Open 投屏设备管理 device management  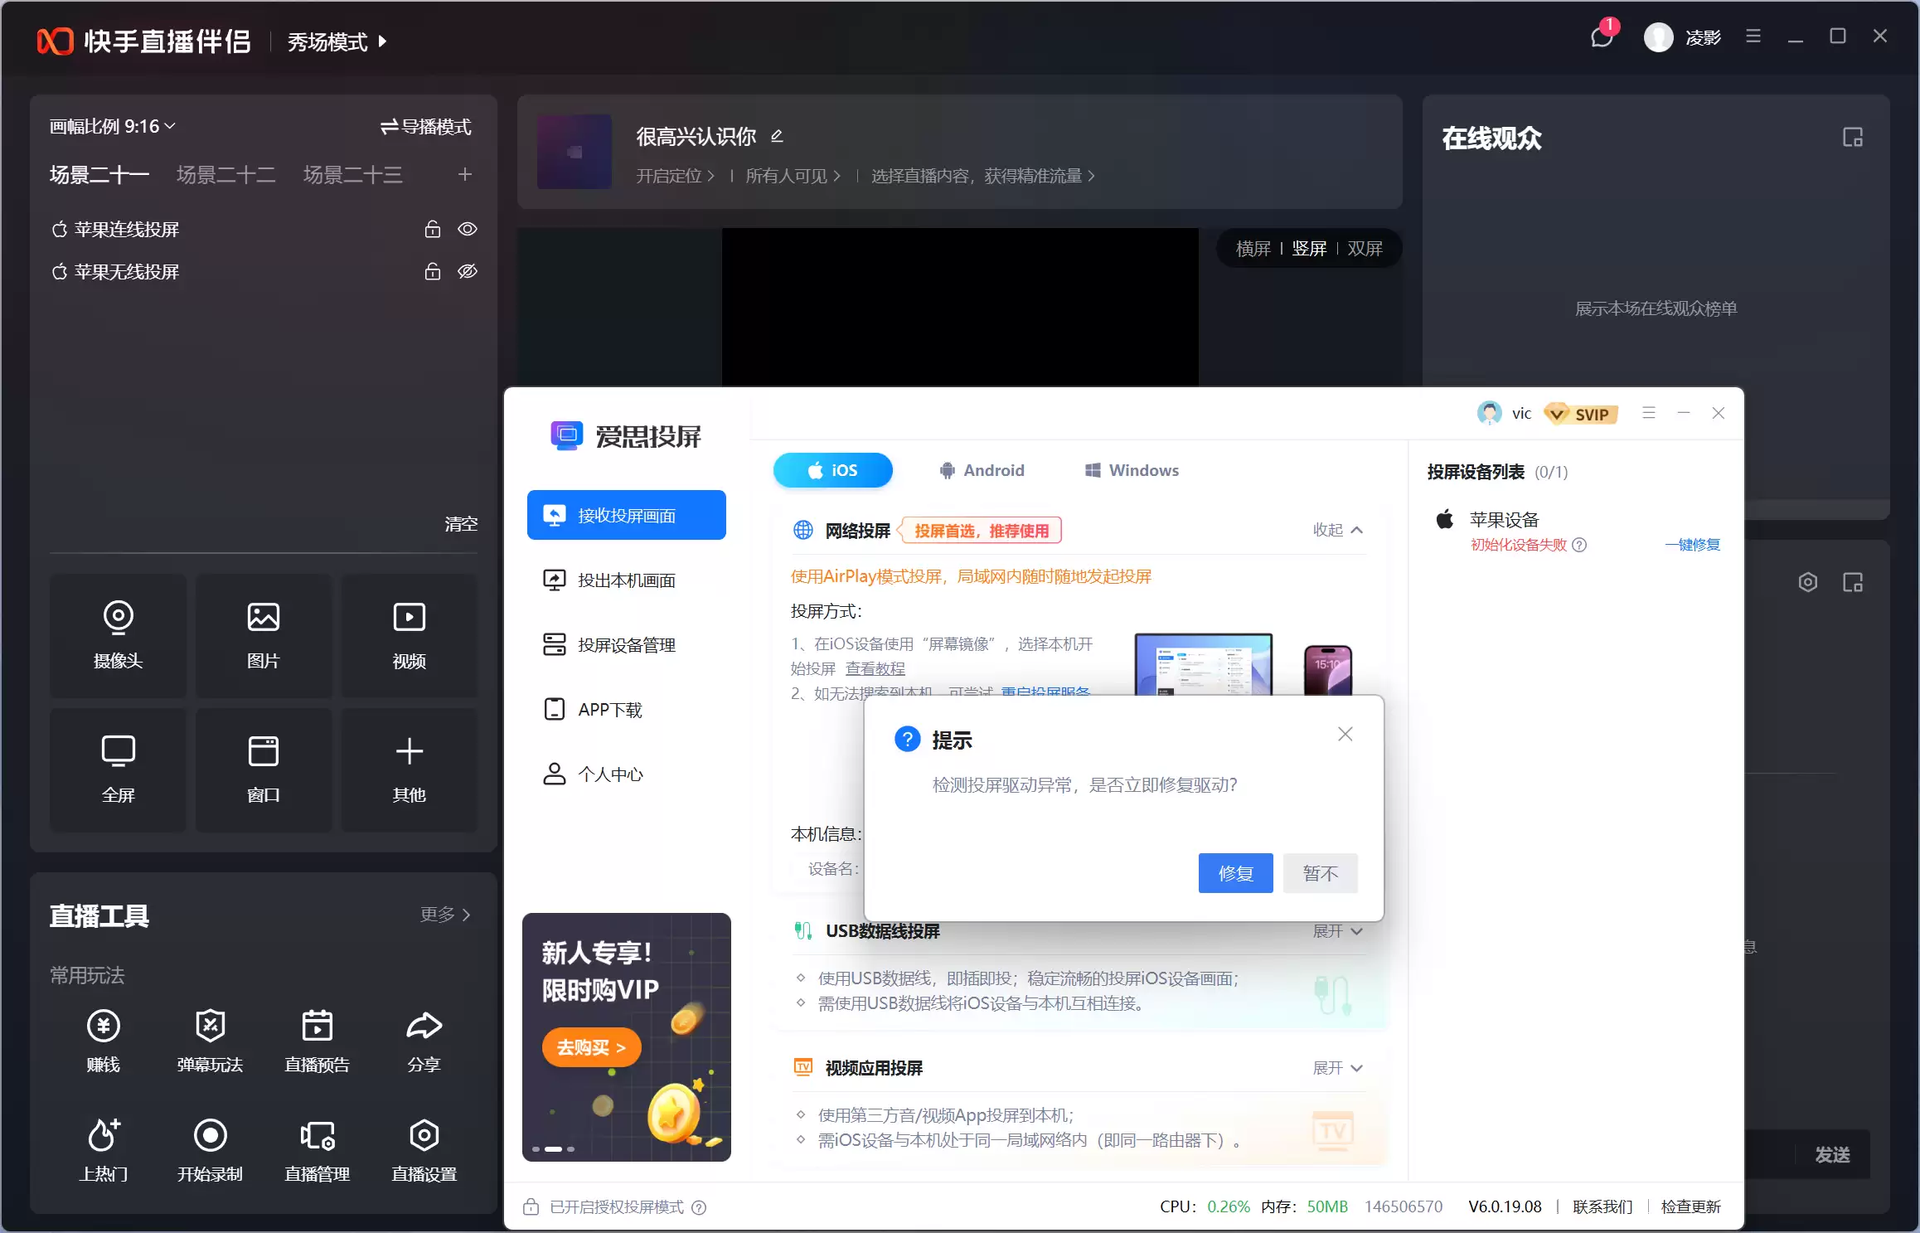pos(626,644)
